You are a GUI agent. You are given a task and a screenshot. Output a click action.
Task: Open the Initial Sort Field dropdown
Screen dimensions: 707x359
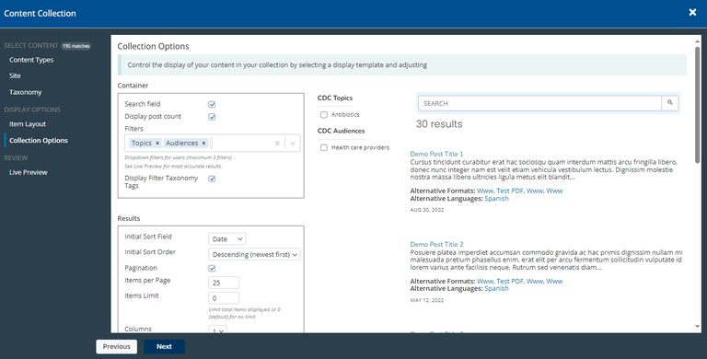point(227,238)
